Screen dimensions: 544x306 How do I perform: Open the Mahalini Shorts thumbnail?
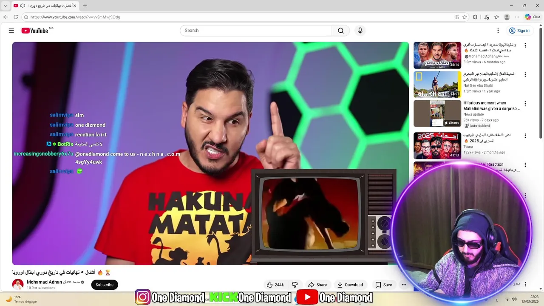click(x=437, y=113)
